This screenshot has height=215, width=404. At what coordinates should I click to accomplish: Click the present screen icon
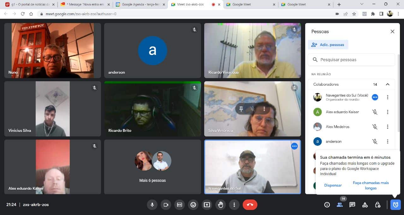pos(207,205)
